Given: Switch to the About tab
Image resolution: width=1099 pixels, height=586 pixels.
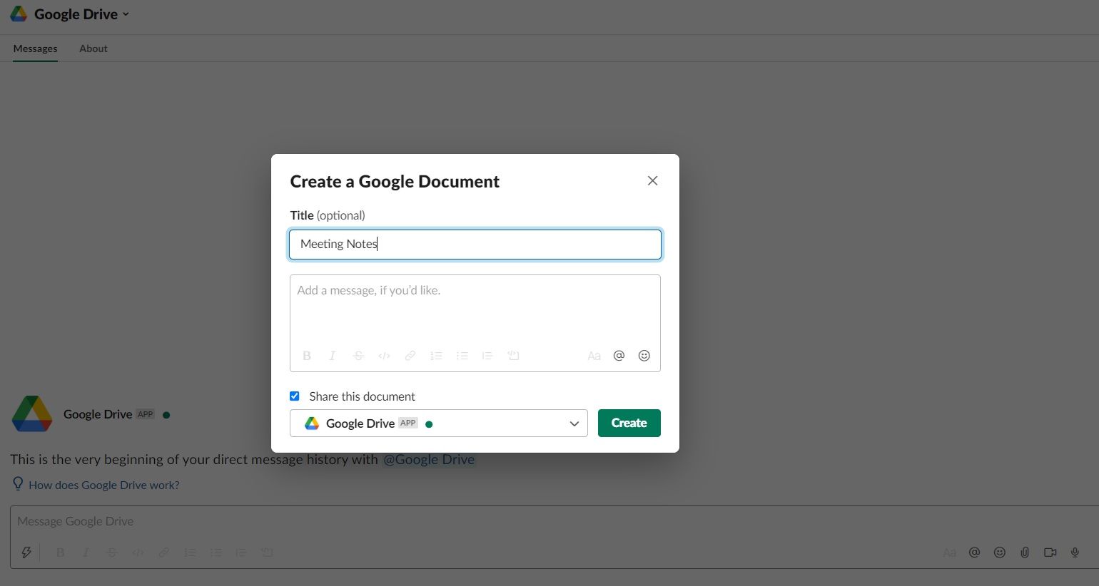Looking at the screenshot, I should point(93,48).
